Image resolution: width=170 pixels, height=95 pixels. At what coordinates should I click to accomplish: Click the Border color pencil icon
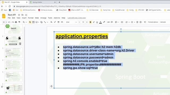point(55,22)
